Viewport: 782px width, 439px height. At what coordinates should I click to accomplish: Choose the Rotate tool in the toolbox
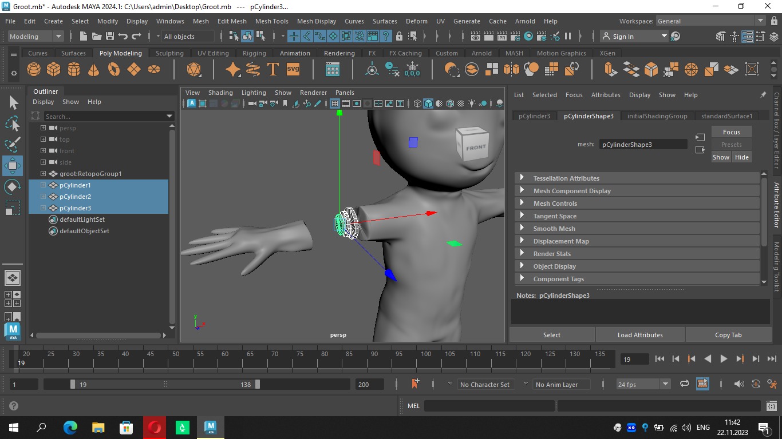pos(13,187)
